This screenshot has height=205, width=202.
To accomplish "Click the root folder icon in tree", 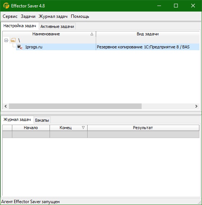I will tap(13, 40).
